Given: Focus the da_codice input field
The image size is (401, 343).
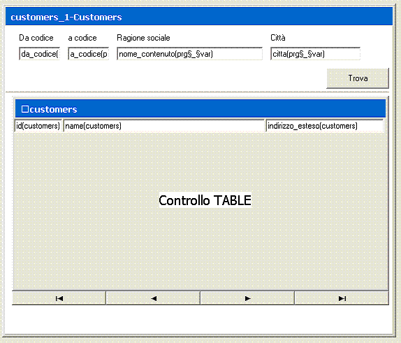Looking at the screenshot, I should tap(39, 54).
